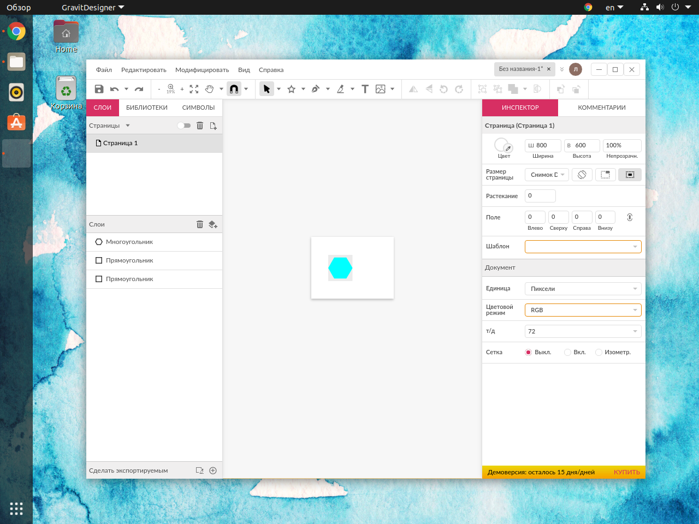The image size is (699, 524).
Task: Click the mask/clip icon
Action: click(x=537, y=89)
